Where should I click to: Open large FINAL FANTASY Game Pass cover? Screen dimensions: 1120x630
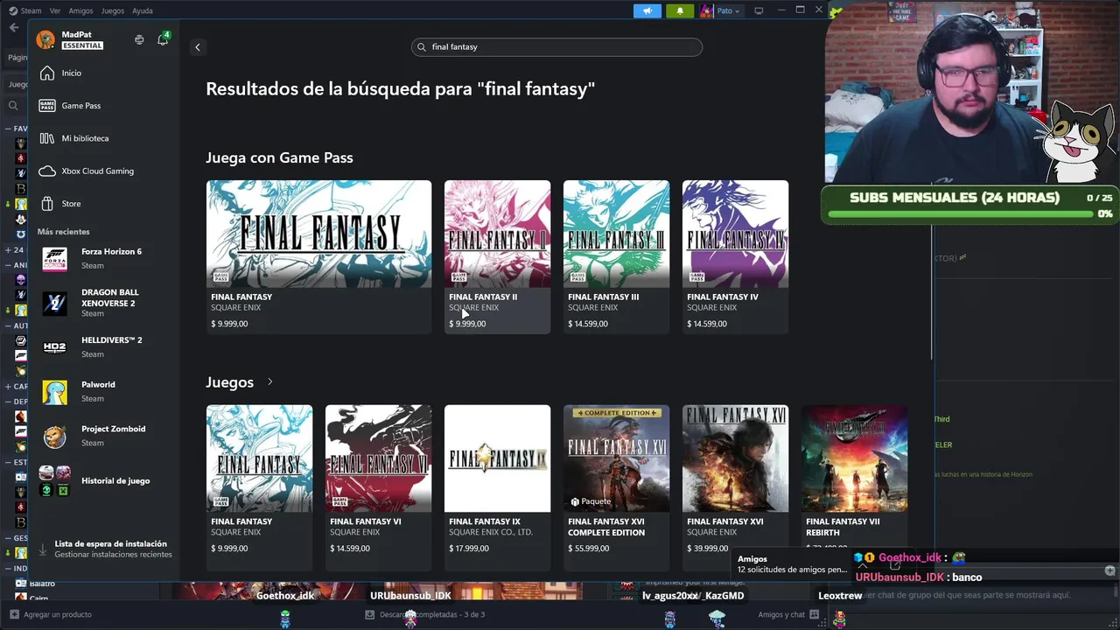(318, 234)
